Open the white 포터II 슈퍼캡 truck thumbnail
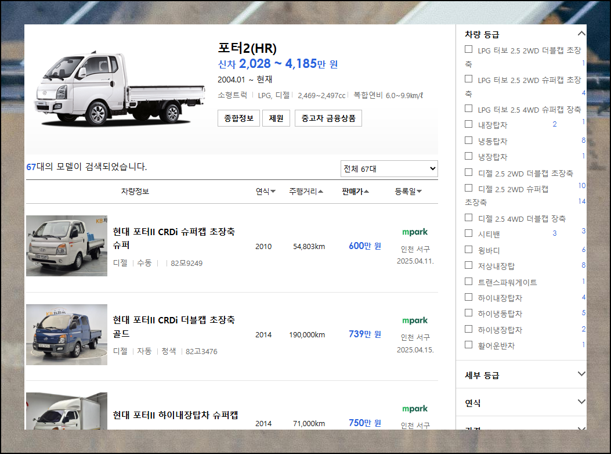 pyautogui.click(x=67, y=246)
